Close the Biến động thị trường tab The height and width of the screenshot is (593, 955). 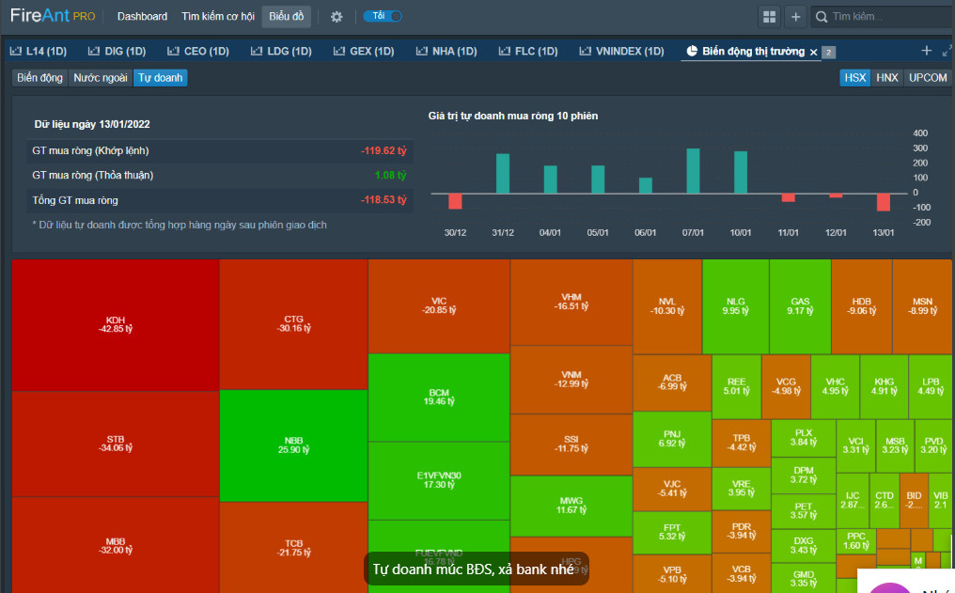coord(814,52)
